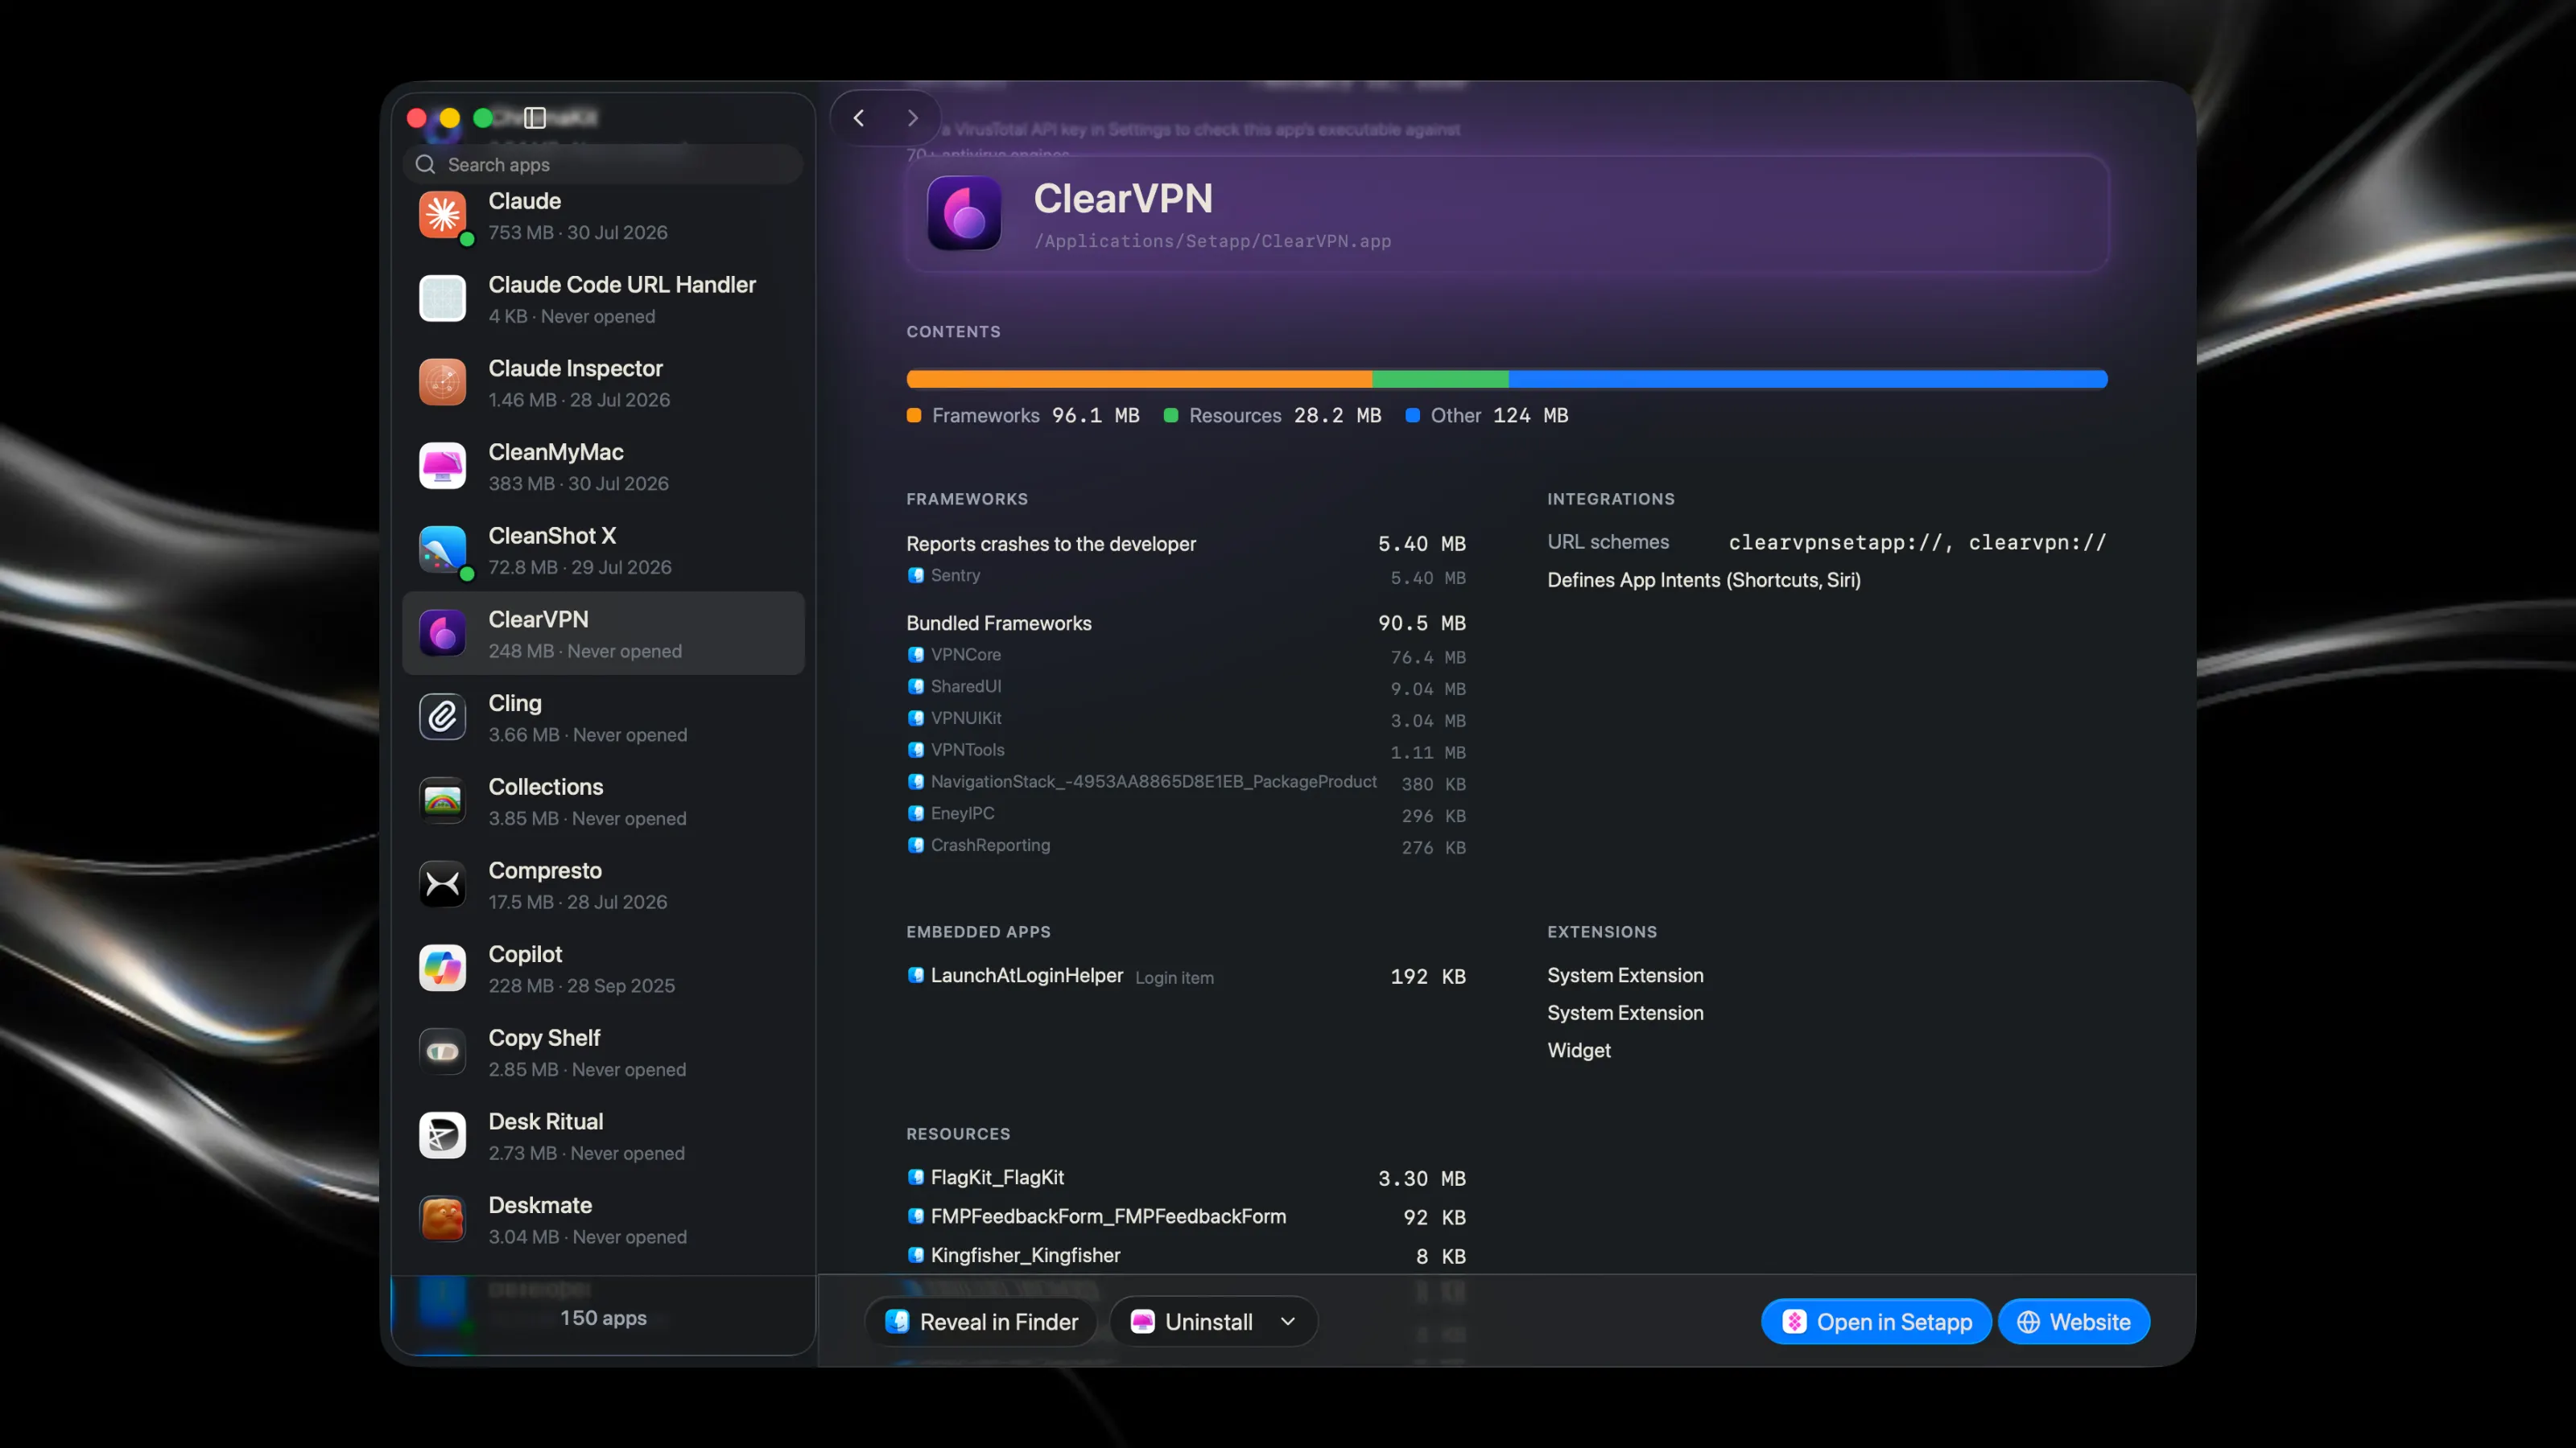
Task: Click the 'Bundled Frameworks' row
Action: pos(1186,623)
